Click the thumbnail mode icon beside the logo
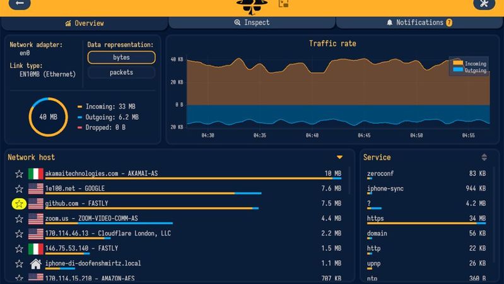The image size is (504, 284). point(284,4)
